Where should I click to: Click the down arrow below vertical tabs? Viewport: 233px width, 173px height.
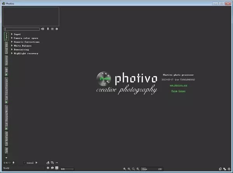click(6, 158)
